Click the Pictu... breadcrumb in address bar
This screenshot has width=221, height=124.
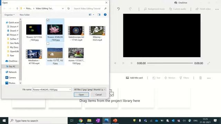pos(29,9)
